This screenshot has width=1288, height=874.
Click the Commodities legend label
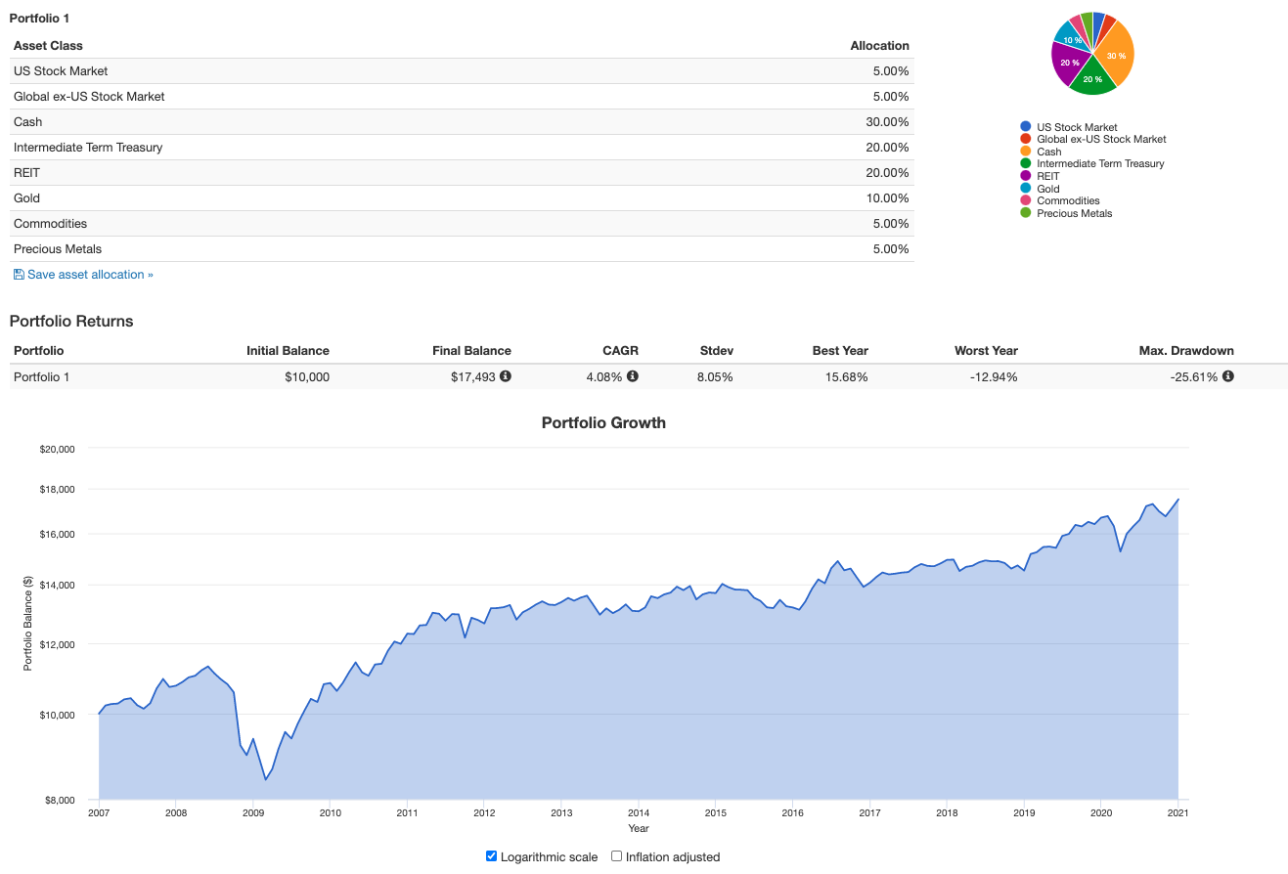point(1068,200)
